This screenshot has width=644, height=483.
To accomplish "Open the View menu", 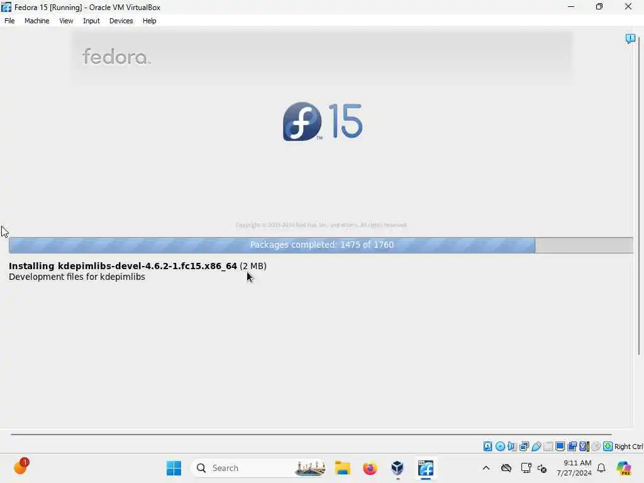I will click(x=65, y=21).
